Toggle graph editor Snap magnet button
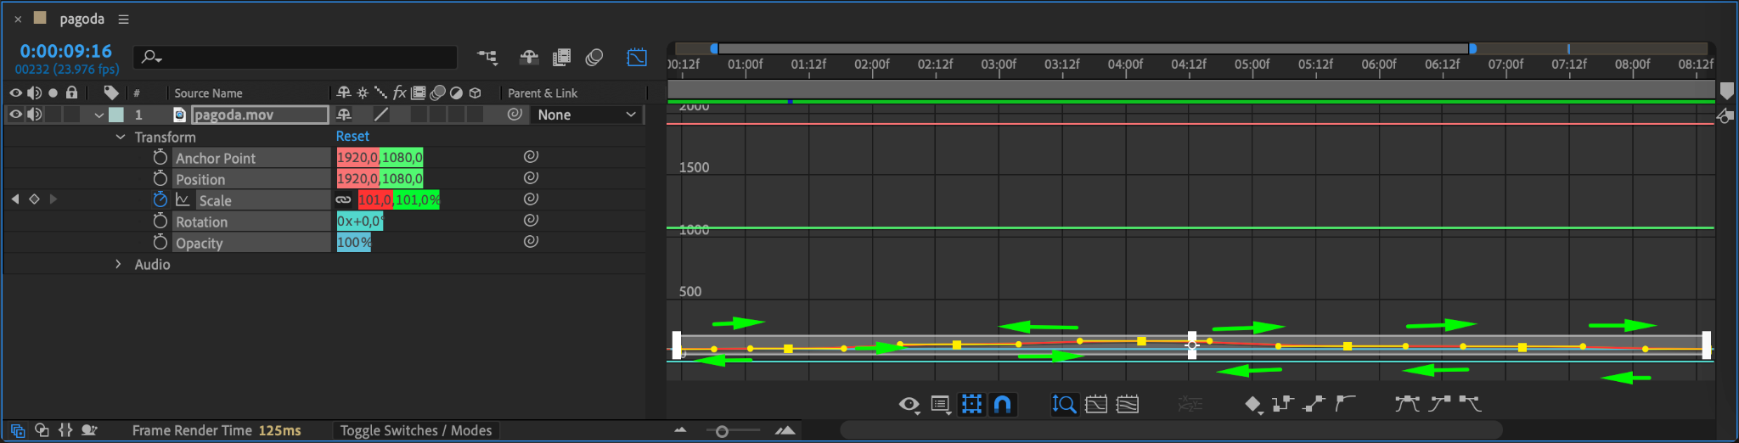 coord(1003,404)
